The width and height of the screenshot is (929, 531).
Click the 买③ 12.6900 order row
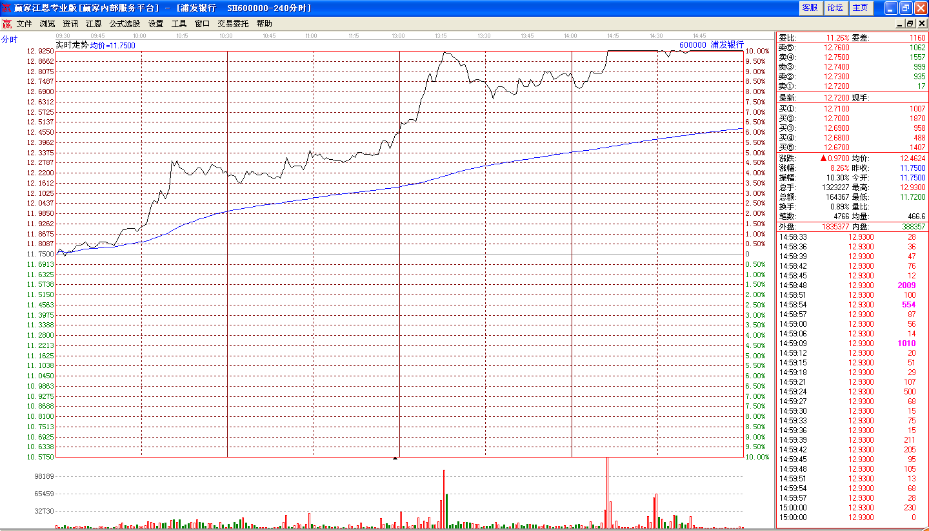tap(852, 128)
